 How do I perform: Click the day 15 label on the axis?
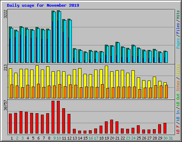point(85,138)
